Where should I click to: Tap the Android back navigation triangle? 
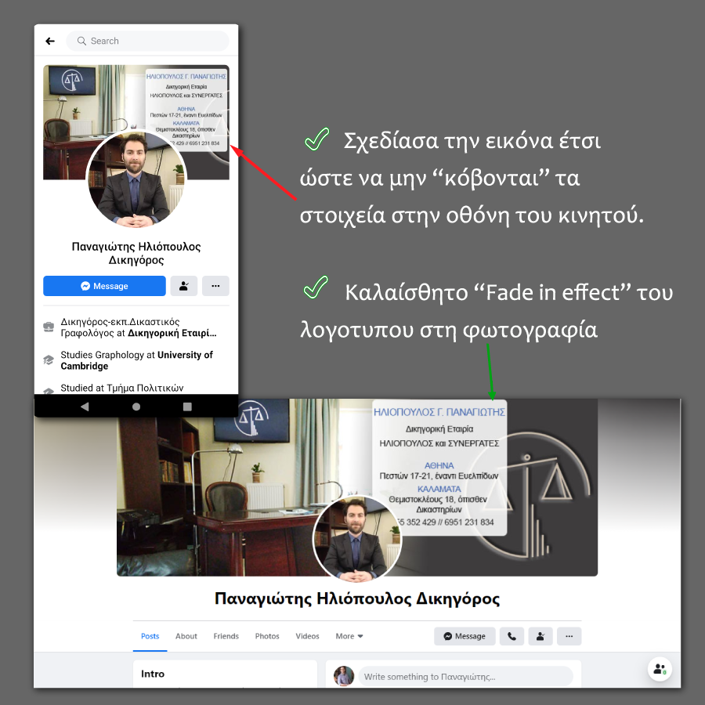pyautogui.click(x=85, y=407)
